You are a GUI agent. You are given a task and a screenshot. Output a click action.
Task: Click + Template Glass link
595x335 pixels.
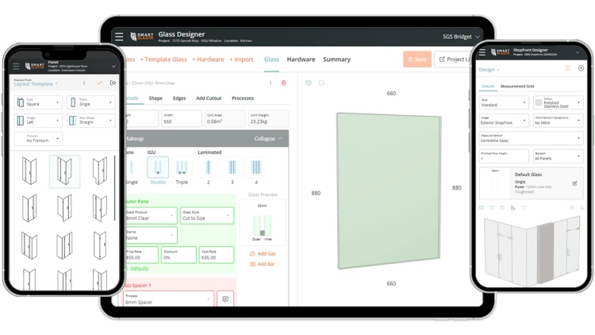pyautogui.click(x=163, y=60)
